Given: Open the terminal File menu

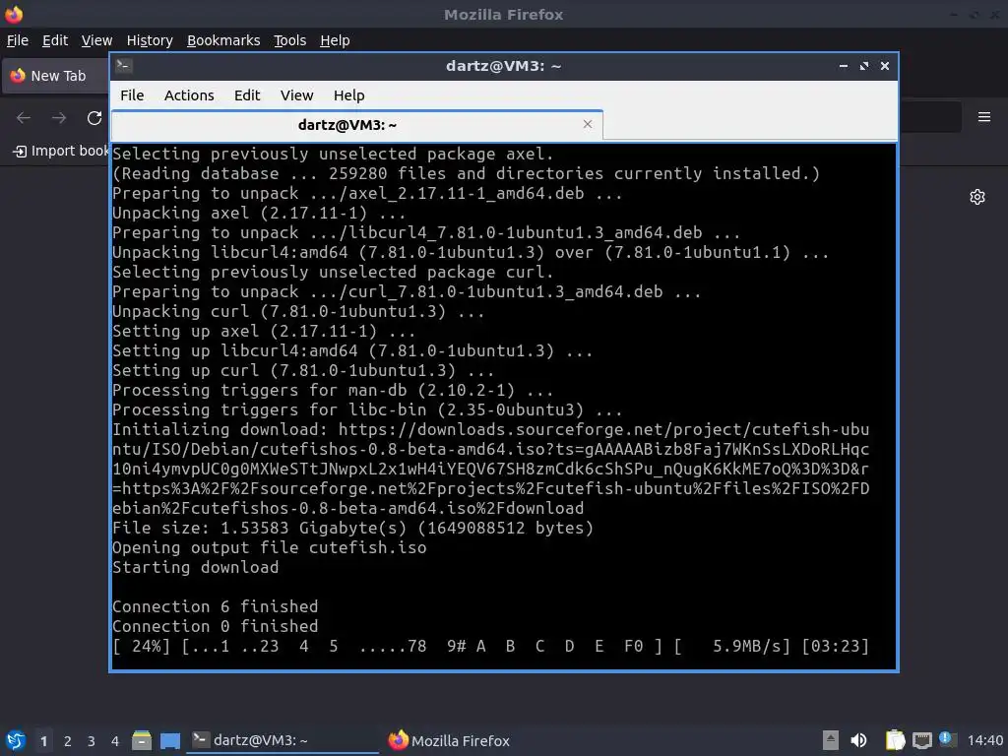Looking at the screenshot, I should click(132, 95).
